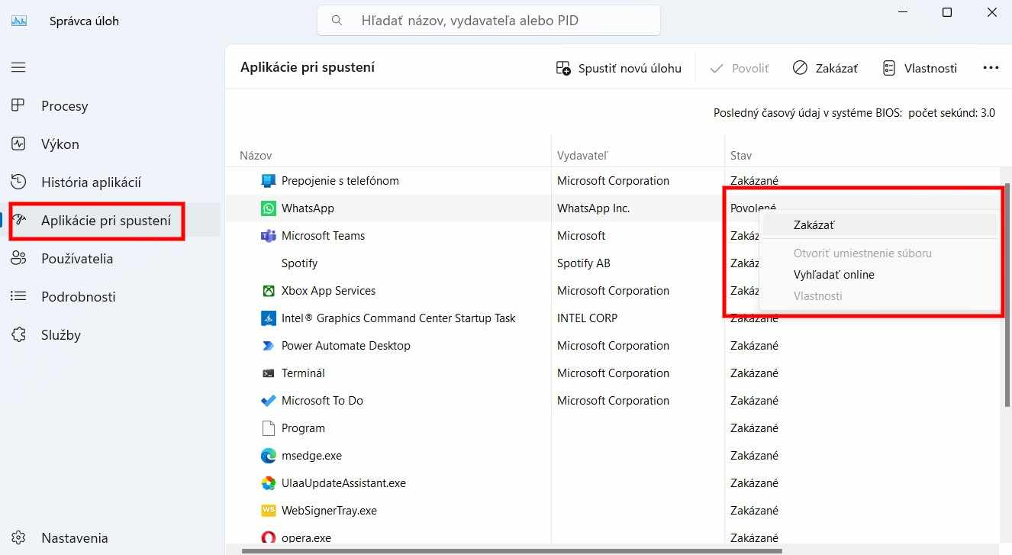
Task: Click the UlaaUpdateAssistant.exe icon
Action: tap(268, 483)
